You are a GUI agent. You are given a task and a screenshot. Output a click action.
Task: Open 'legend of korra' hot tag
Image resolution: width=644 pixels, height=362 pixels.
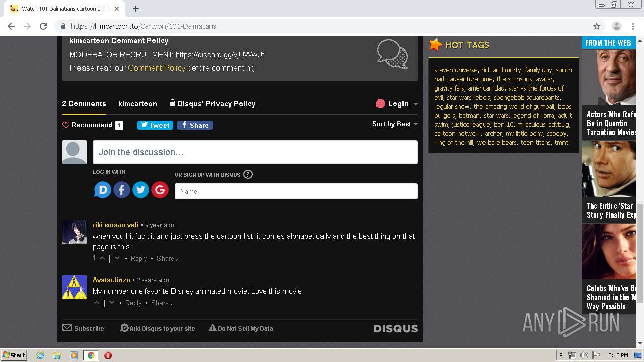point(533,116)
